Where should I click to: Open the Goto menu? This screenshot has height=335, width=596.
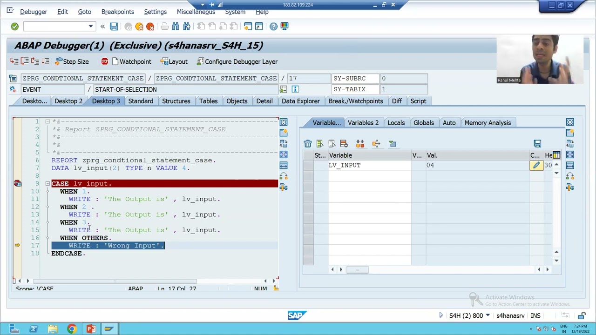point(84,12)
